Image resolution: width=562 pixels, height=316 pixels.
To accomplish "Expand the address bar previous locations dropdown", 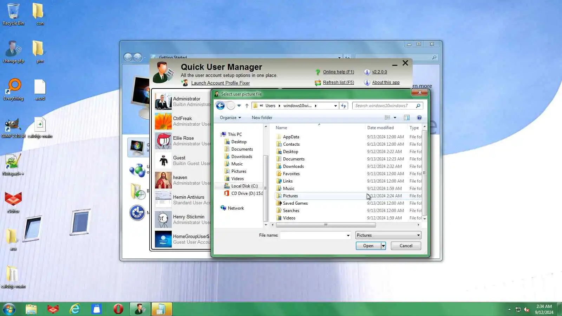I will click(335, 106).
